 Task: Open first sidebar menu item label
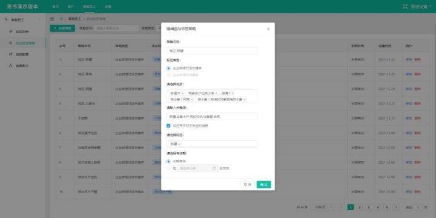[x=22, y=31]
